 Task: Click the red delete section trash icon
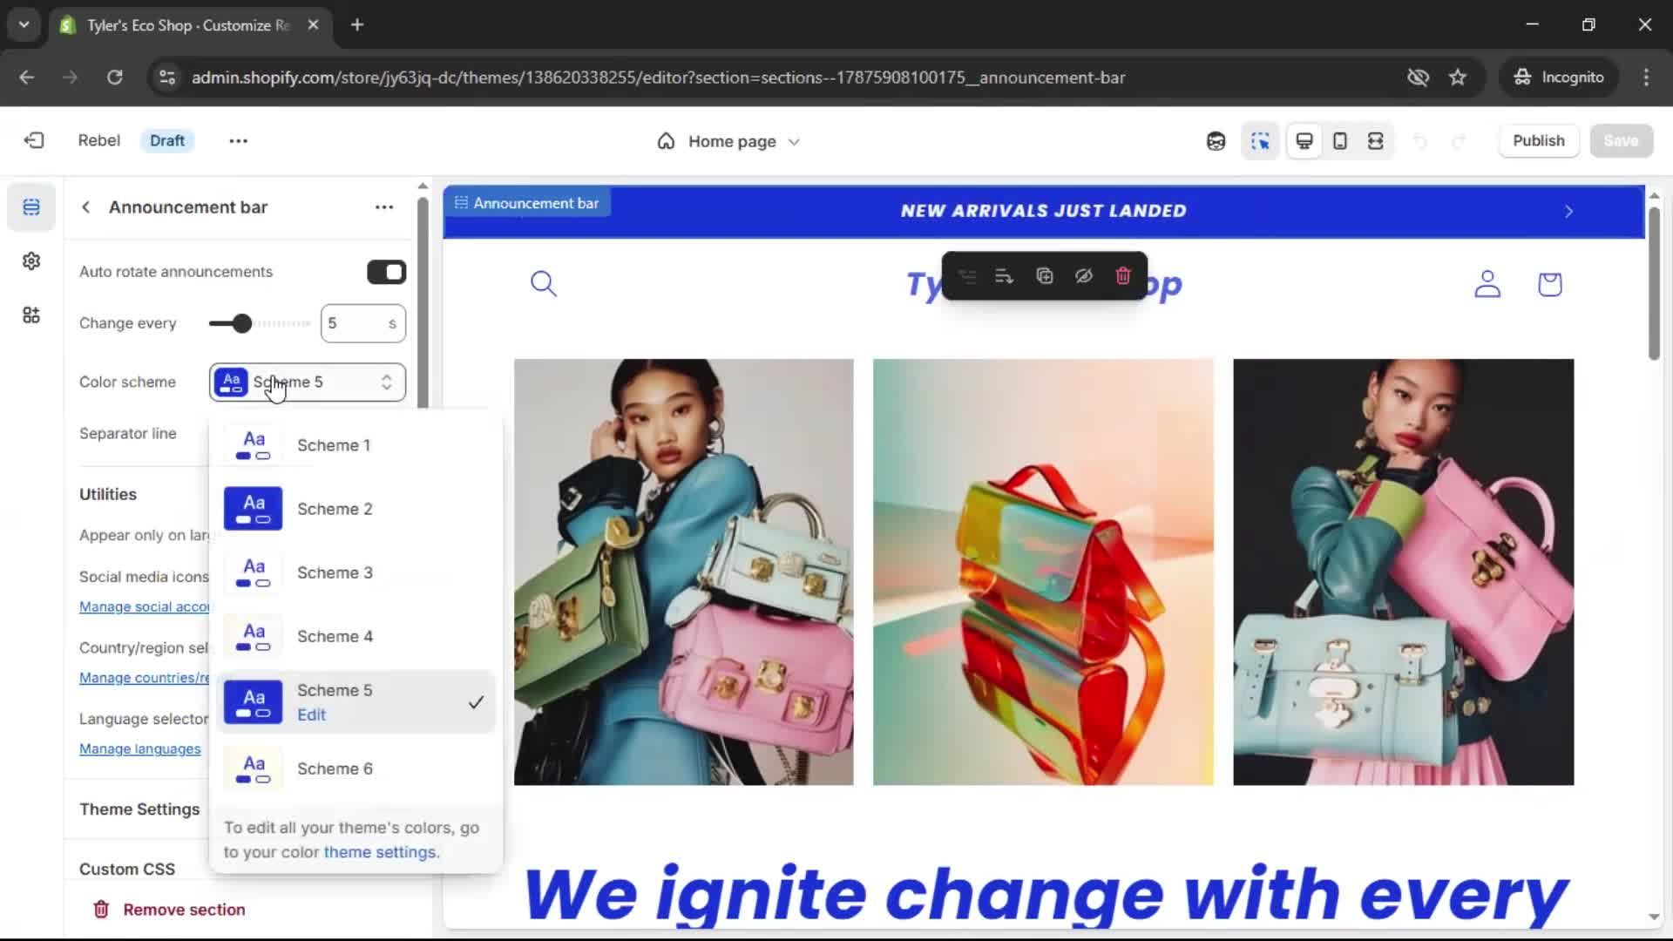coord(1122,276)
